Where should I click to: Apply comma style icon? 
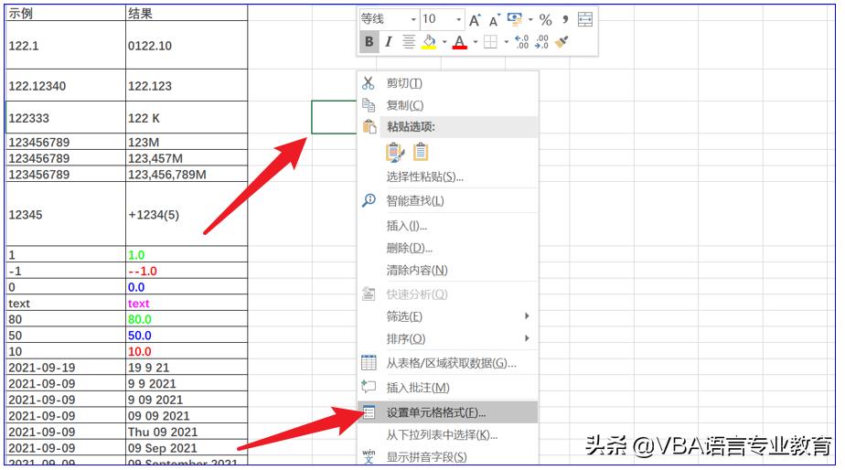click(565, 20)
